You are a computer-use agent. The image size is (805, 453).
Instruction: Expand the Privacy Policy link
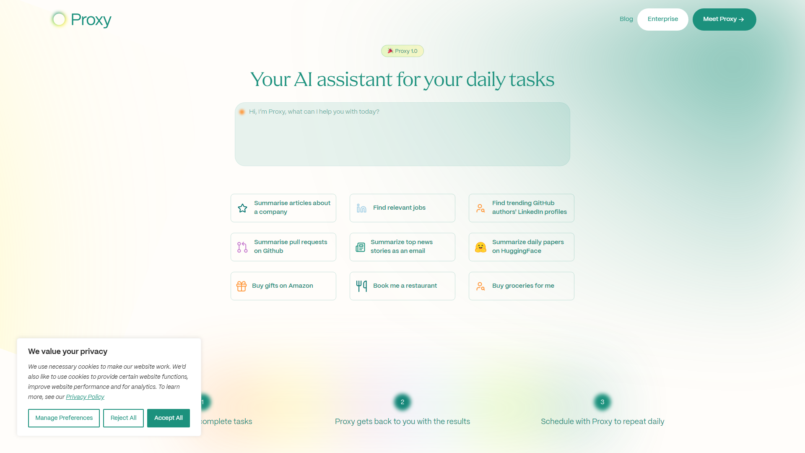pos(85,396)
